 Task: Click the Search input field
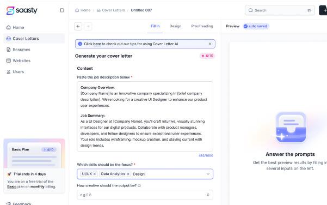click(280, 10)
